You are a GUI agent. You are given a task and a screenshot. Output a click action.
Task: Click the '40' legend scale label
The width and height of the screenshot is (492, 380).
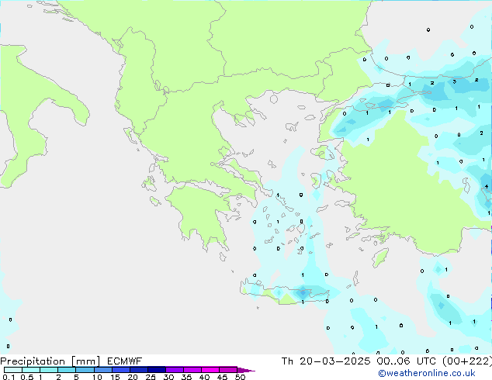coord(205,377)
